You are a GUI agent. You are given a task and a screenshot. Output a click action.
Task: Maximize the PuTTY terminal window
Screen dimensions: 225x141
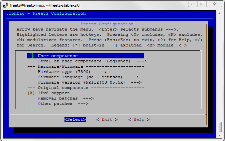202,4
